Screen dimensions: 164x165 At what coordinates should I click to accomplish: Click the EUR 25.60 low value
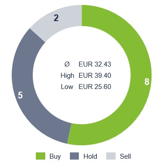(x=95, y=87)
